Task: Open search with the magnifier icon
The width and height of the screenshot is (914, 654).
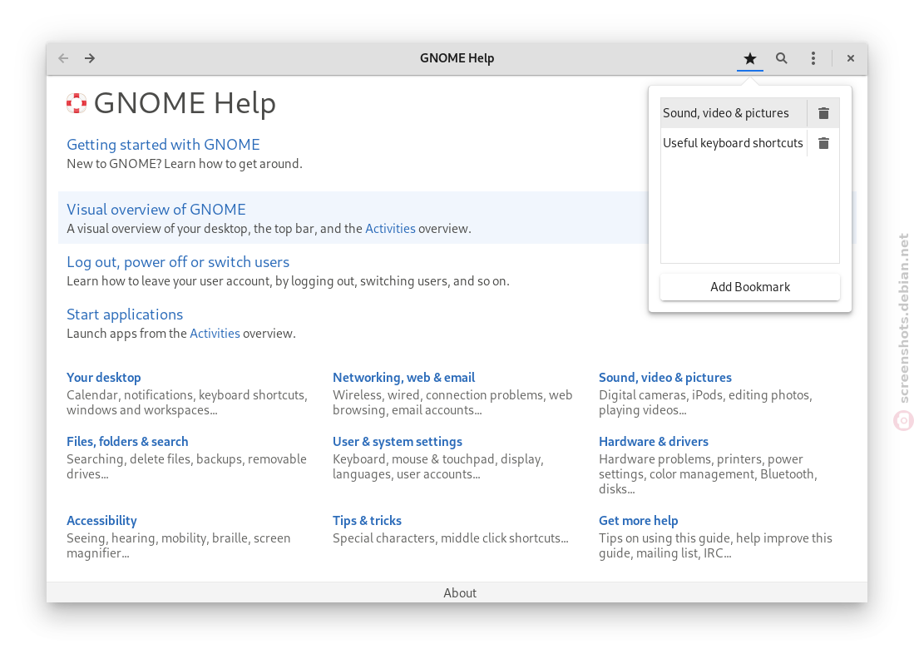Action: pyautogui.click(x=782, y=58)
